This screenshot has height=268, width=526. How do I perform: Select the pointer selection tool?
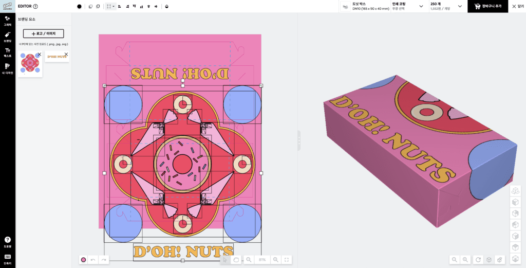(225, 260)
